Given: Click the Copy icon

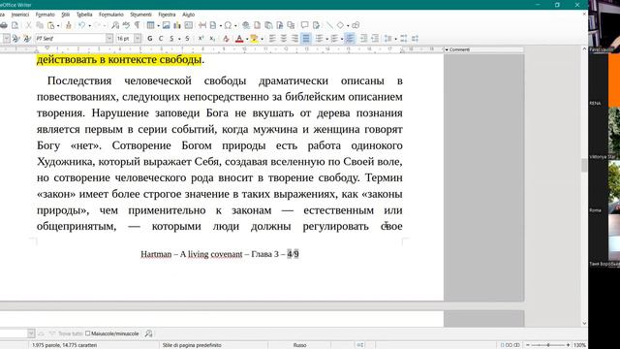Looking at the screenshot, I should point(40,25).
